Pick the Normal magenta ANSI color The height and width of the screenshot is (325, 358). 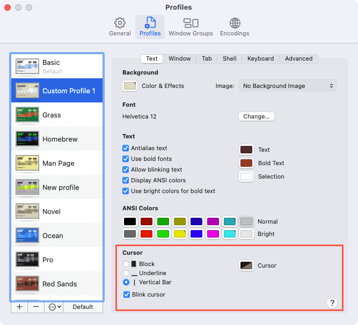(x=213, y=221)
